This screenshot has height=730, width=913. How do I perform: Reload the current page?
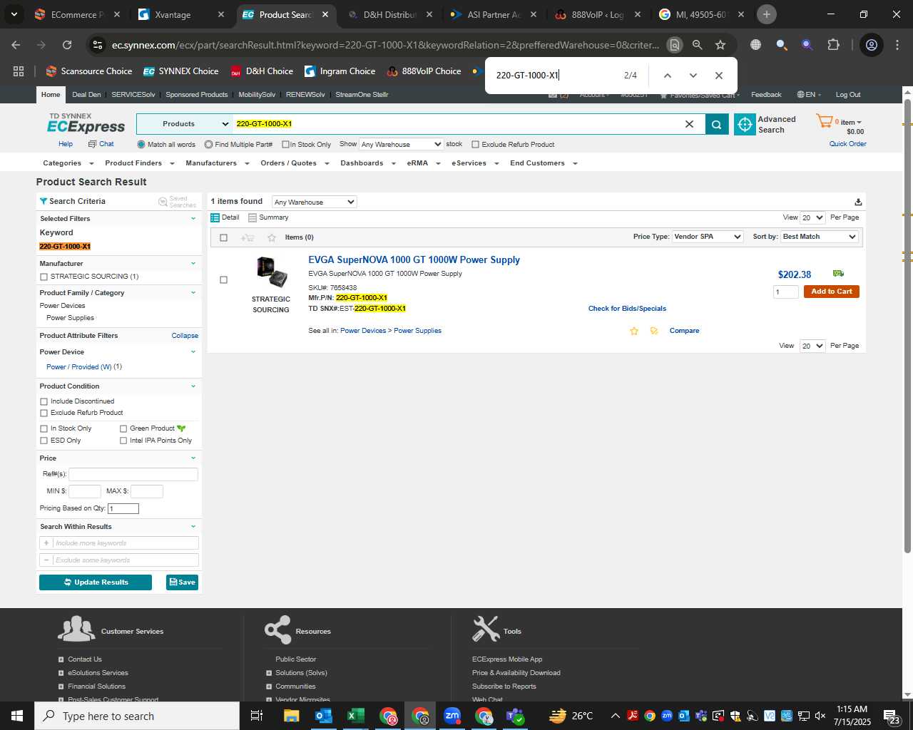coord(67,45)
